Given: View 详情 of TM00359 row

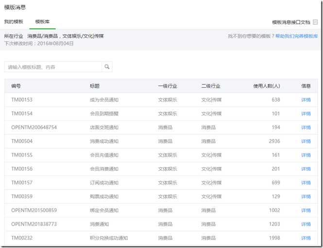Looking at the screenshot, I should [x=306, y=197].
